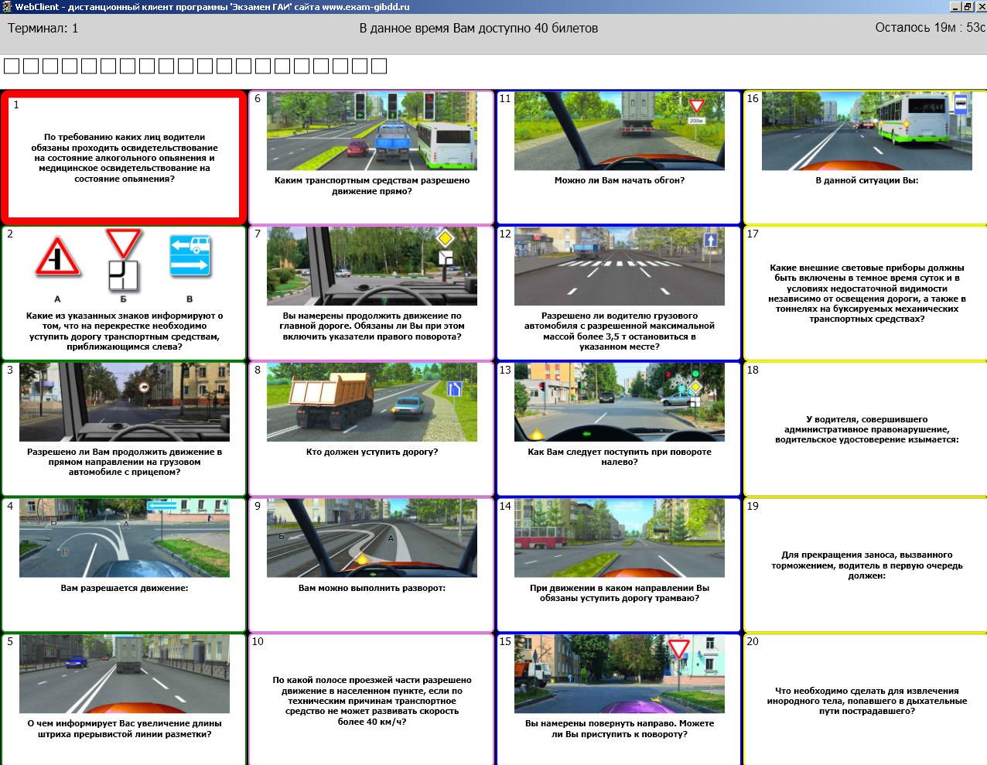Viewport: 987px width, 765px height.
Task: Click the last answer progress square
Action: (x=379, y=66)
